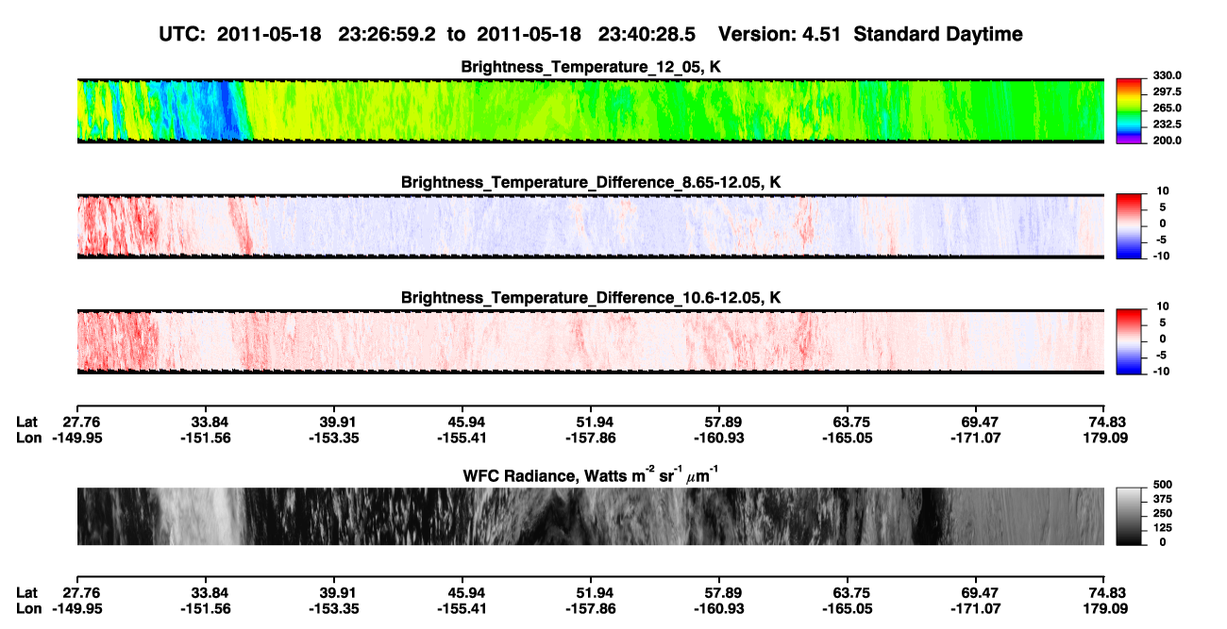This screenshot has height=629, width=1227.
Task: Click the red-blue colorbar of the 10.6-12.05 plot
Action: [1130, 340]
